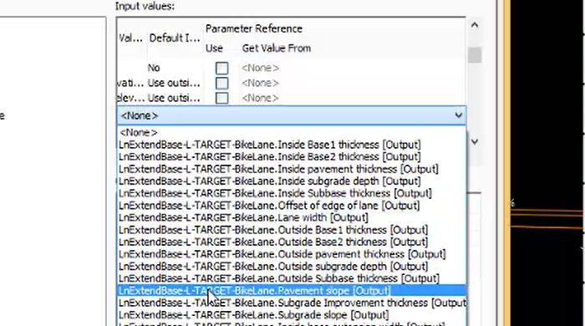Tick the Use checkbox in the second 'Use outsi...' row
Viewport: 585px width, 326px height.
tap(221, 98)
